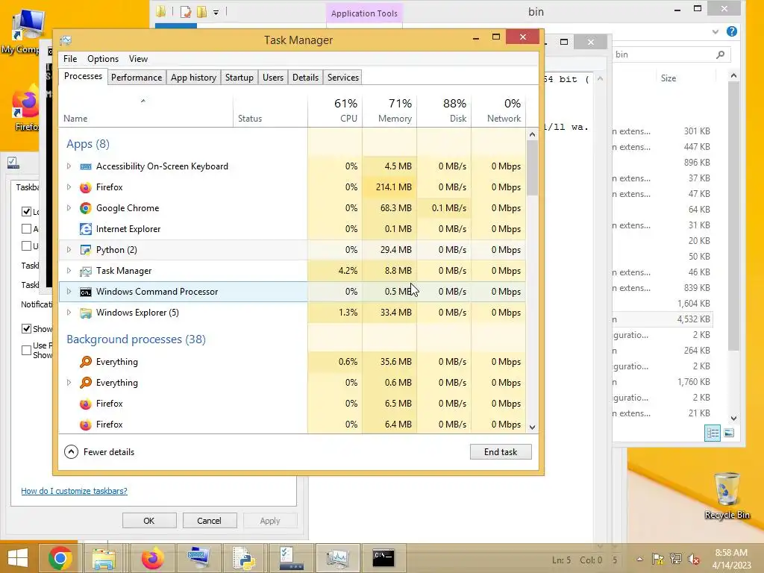This screenshot has width=764, height=573.
Task: Click Cancel in taskbar properties dialog
Action: [209, 520]
